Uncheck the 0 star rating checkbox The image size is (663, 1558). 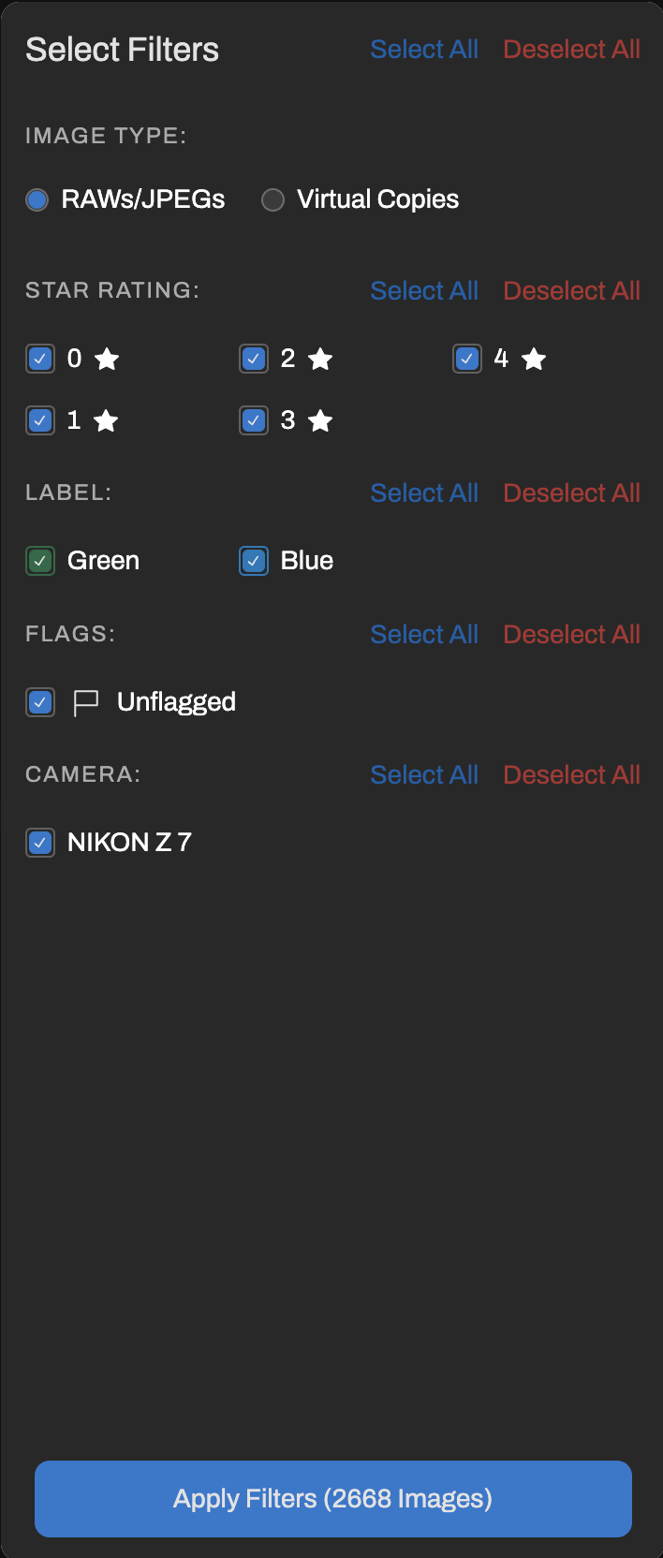[40, 359]
